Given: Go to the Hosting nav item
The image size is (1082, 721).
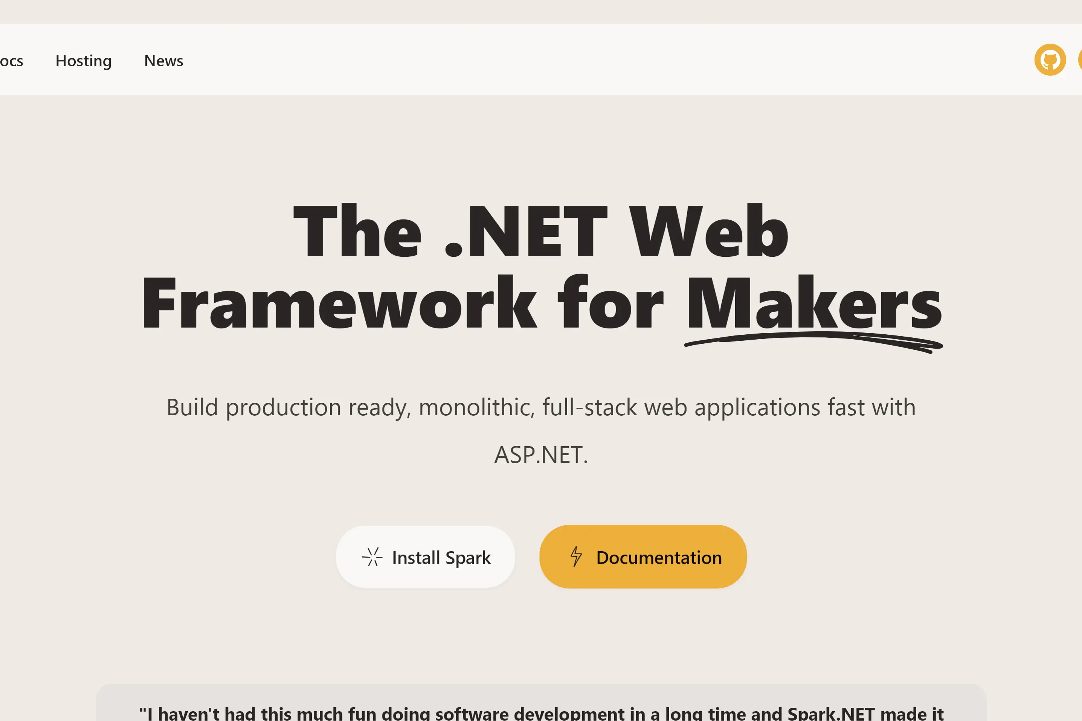Looking at the screenshot, I should tap(83, 61).
